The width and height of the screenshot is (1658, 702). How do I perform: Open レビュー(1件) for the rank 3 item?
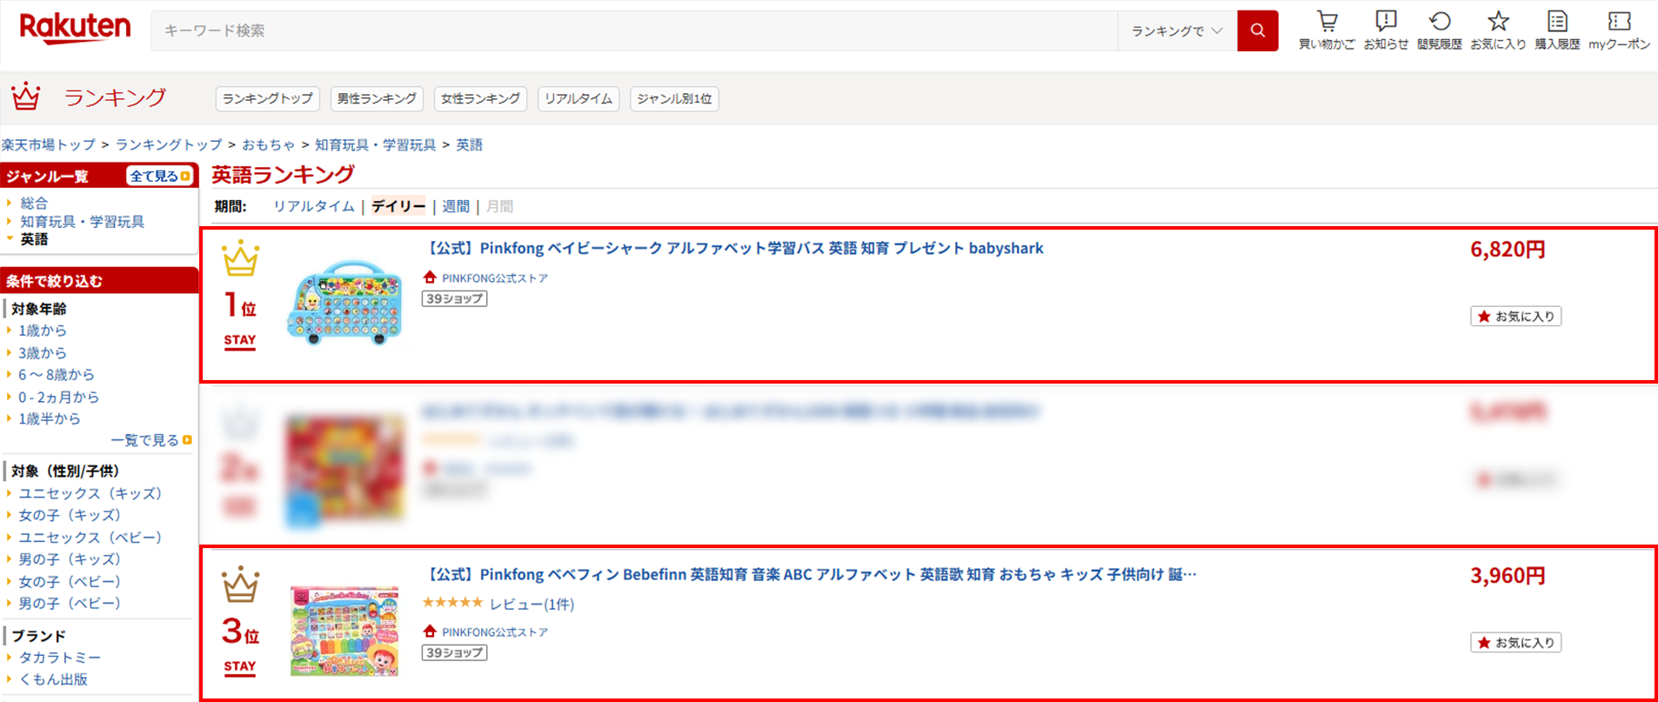tap(531, 604)
